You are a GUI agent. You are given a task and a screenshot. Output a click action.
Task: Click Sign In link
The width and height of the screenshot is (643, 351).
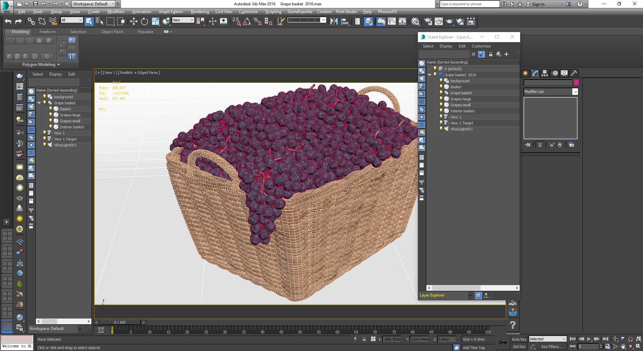pos(538,4)
